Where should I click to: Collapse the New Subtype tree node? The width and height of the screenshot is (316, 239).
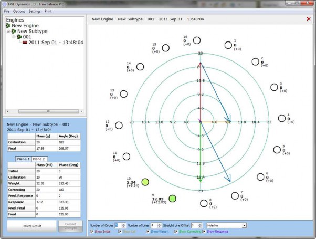click(x=8, y=31)
